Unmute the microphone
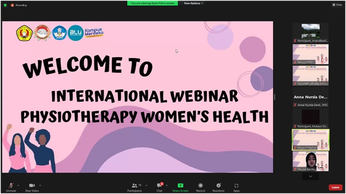346x194 pixels. click(11, 185)
